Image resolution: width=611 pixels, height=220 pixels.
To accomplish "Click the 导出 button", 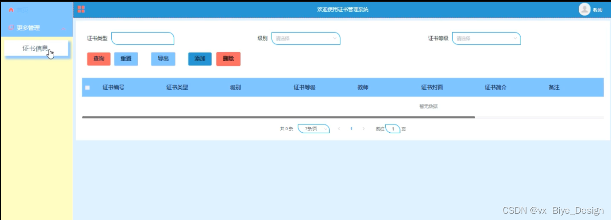I will point(163,59).
